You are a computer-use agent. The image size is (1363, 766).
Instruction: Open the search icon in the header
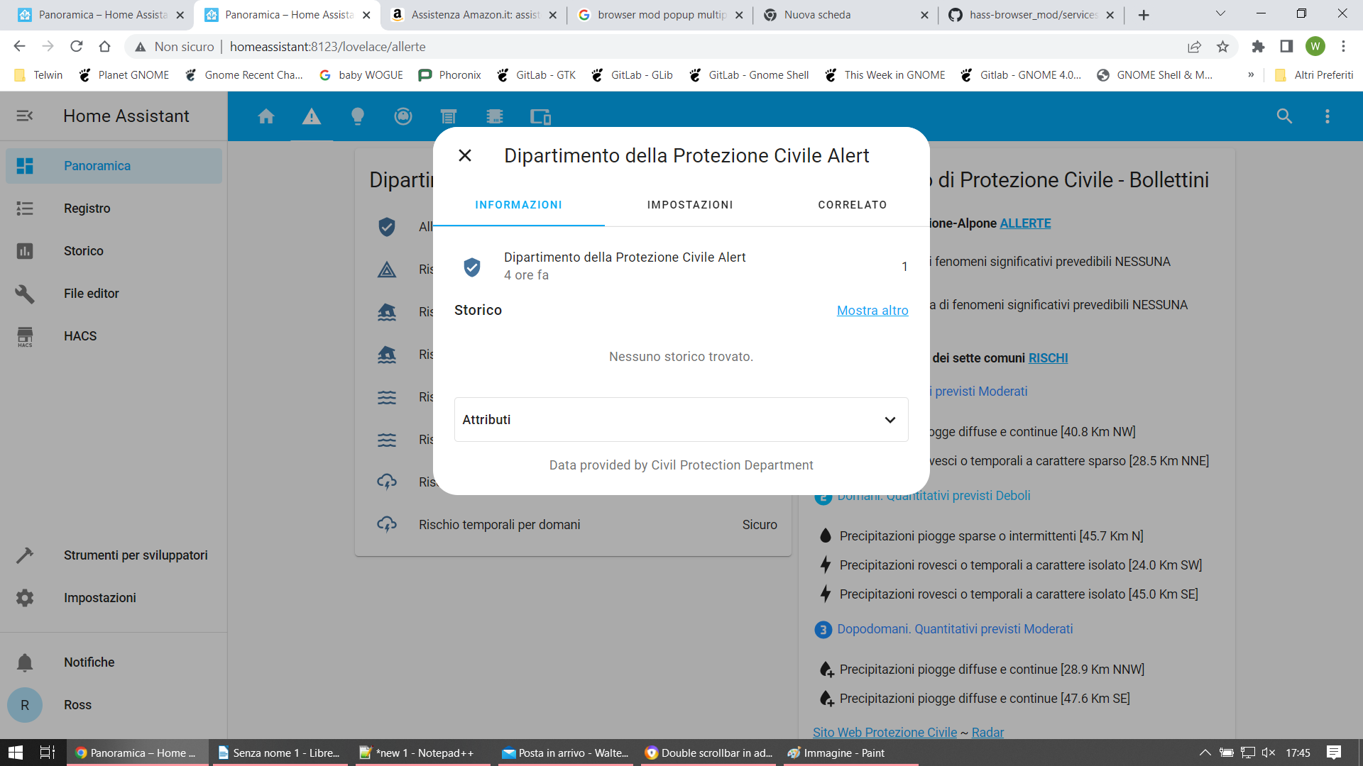tap(1284, 116)
